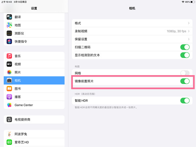Viewport: 196px width, 147px height.
Task: Turn off the Smart HDR switch
Action: tap(185, 100)
